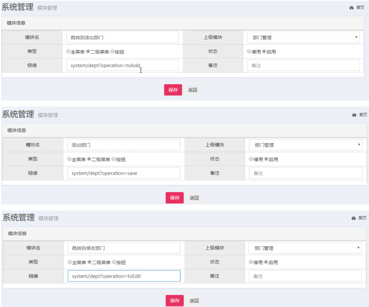369x307 pixels.
Task: Click 返回 button below toEdit link form
Action: click(x=194, y=300)
